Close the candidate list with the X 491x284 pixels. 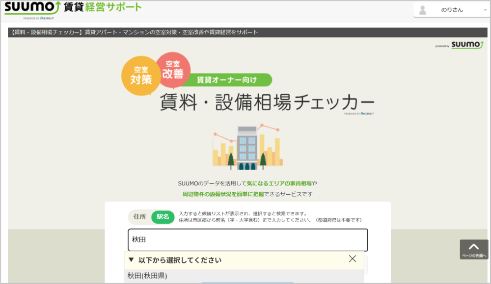coord(353,259)
